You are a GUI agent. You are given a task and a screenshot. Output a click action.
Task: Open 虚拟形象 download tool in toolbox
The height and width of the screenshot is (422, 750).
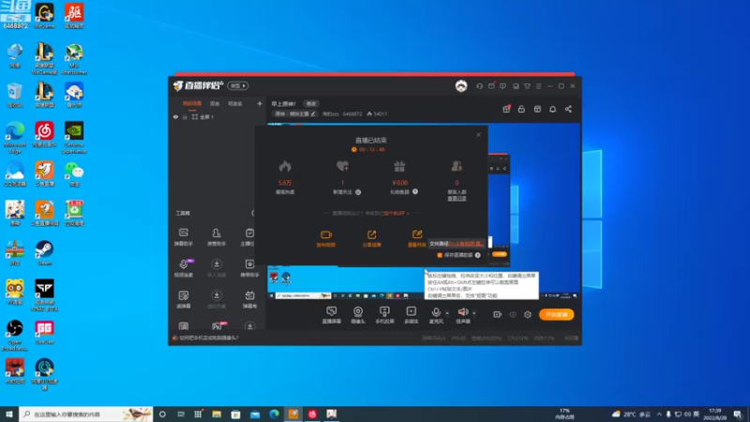coord(217,299)
